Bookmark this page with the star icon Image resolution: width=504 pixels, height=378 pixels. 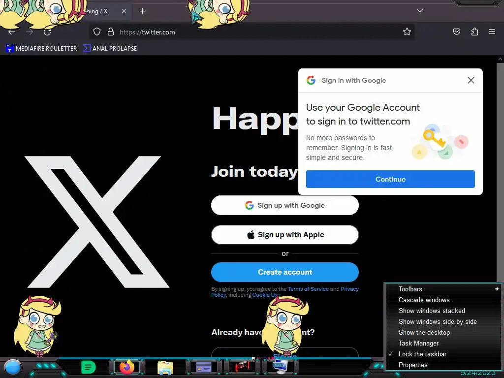pos(407,32)
